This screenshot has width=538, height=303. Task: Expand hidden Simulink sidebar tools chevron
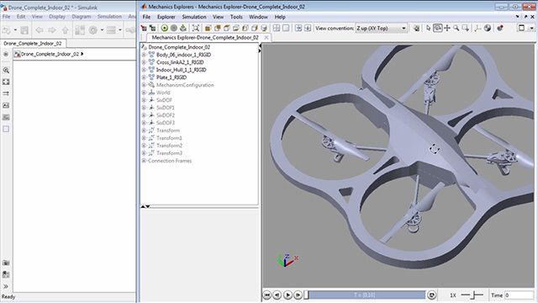6,286
